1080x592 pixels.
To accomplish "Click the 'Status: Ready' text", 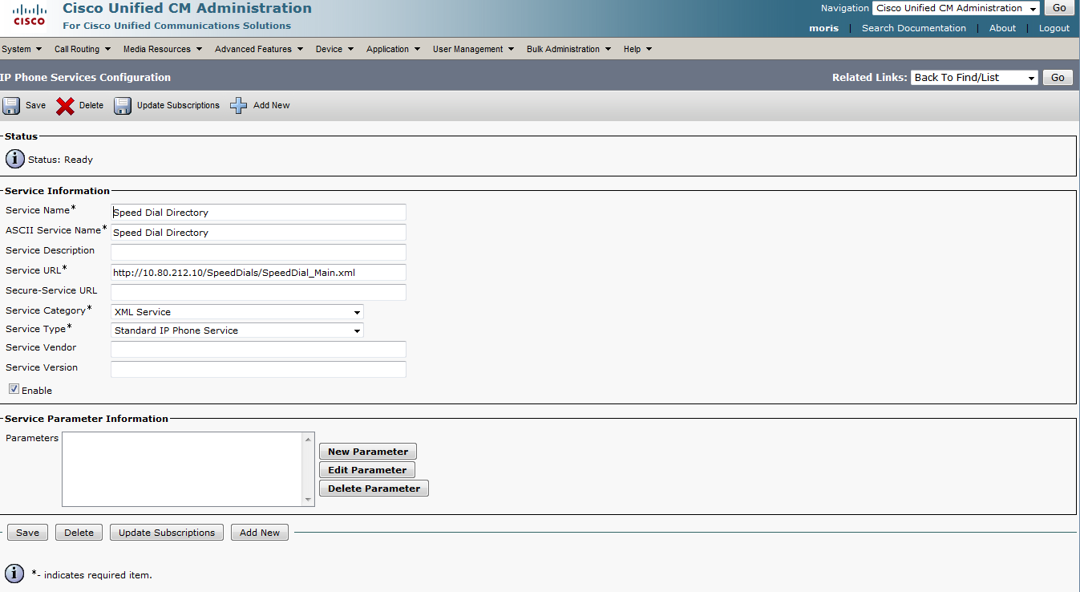I will (x=61, y=160).
